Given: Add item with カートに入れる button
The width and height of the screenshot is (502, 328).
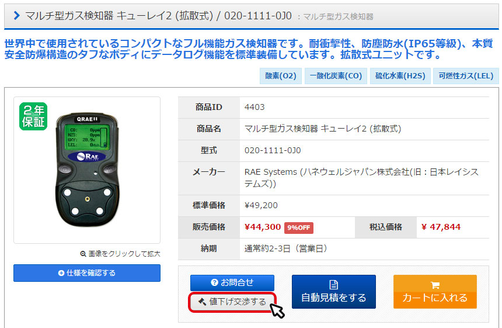Looking at the screenshot, I should click(x=435, y=292).
